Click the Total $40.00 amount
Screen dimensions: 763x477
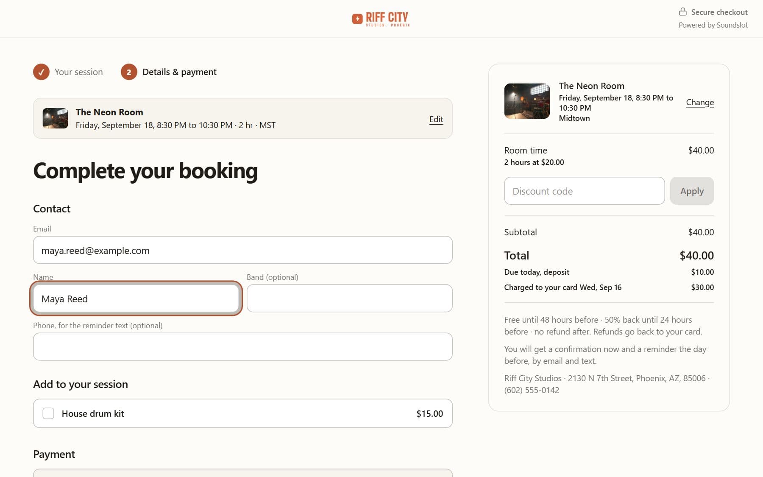696,256
